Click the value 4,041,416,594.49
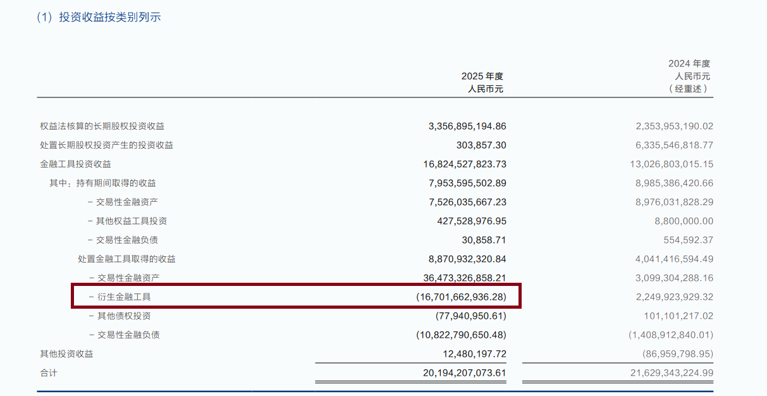The height and width of the screenshot is (396, 767). coord(675,259)
